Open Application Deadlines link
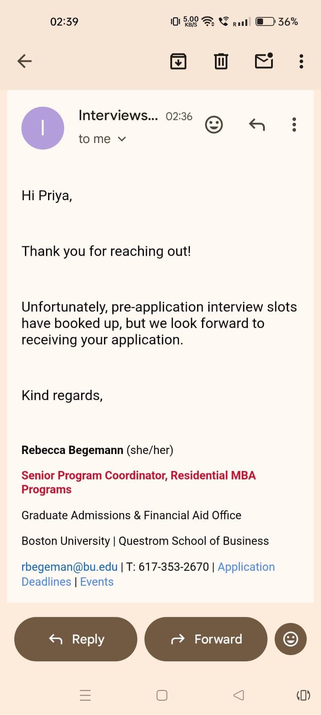The height and width of the screenshot is (715, 321). click(246, 567)
